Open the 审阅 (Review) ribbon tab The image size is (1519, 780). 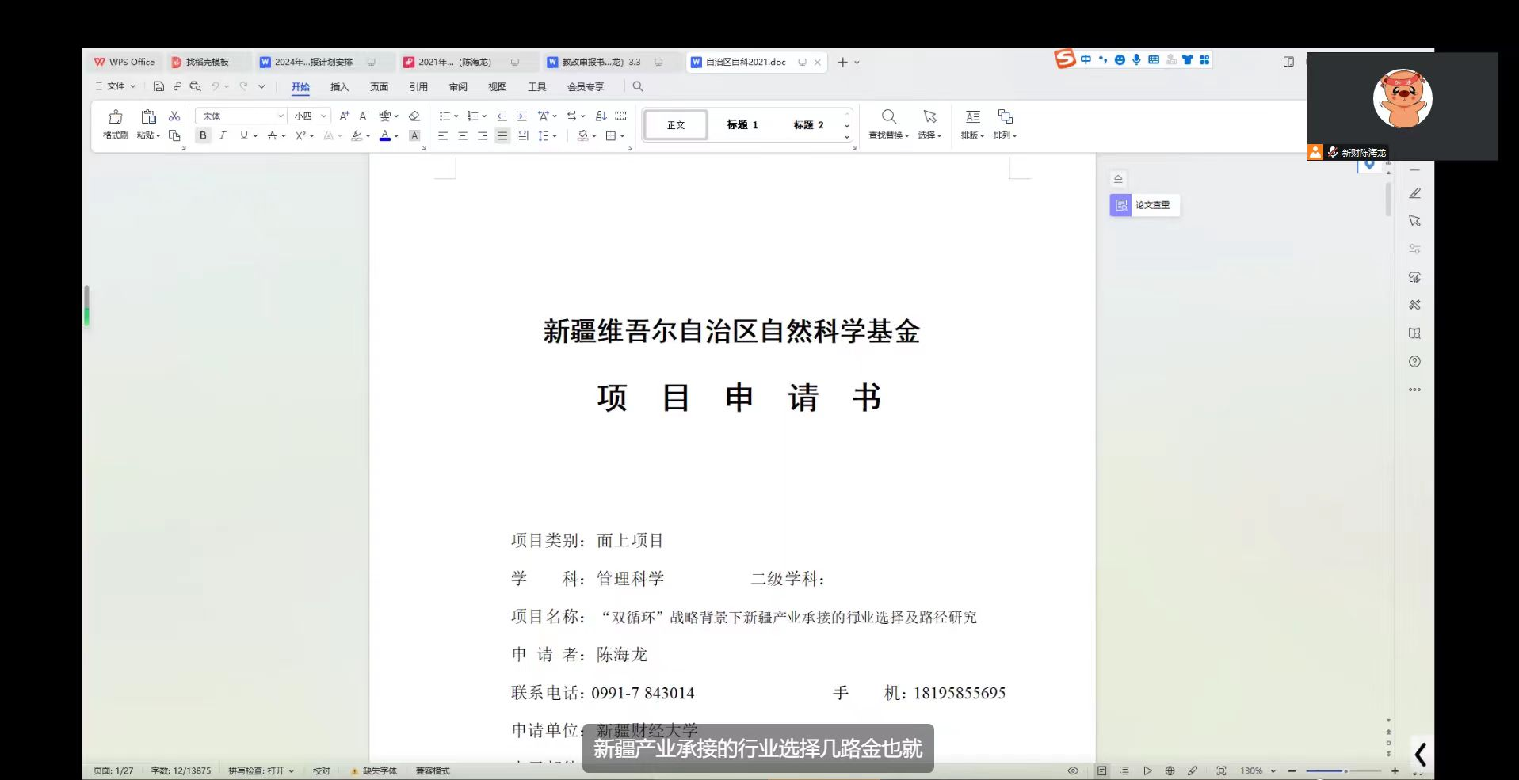(x=458, y=86)
